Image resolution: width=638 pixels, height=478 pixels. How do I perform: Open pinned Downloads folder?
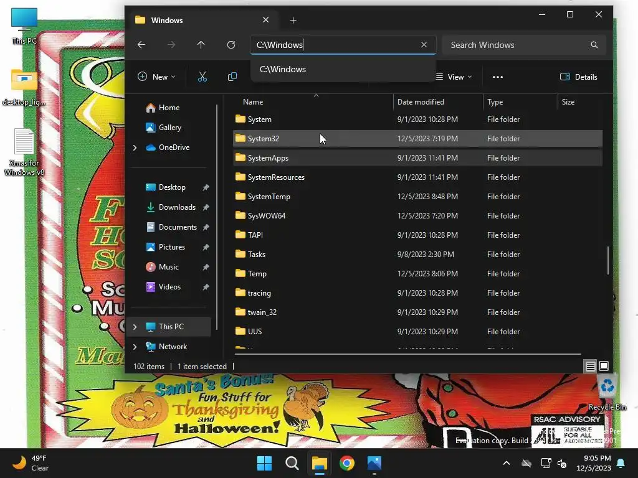[x=176, y=207]
